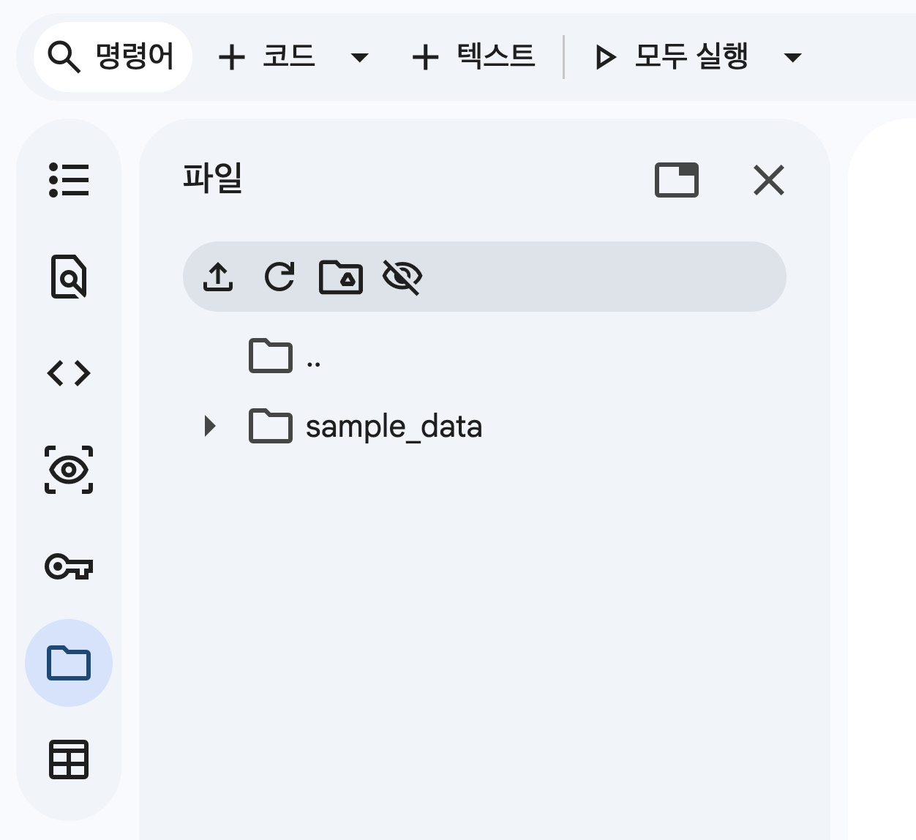Image resolution: width=916 pixels, height=840 pixels.
Task: Close the 파일 panel
Action: point(769,180)
